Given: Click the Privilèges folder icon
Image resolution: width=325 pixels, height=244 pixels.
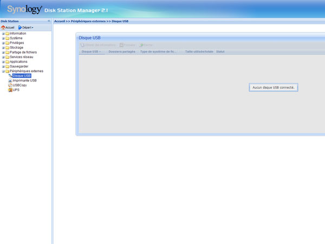Looking at the screenshot, I should tap(7, 43).
